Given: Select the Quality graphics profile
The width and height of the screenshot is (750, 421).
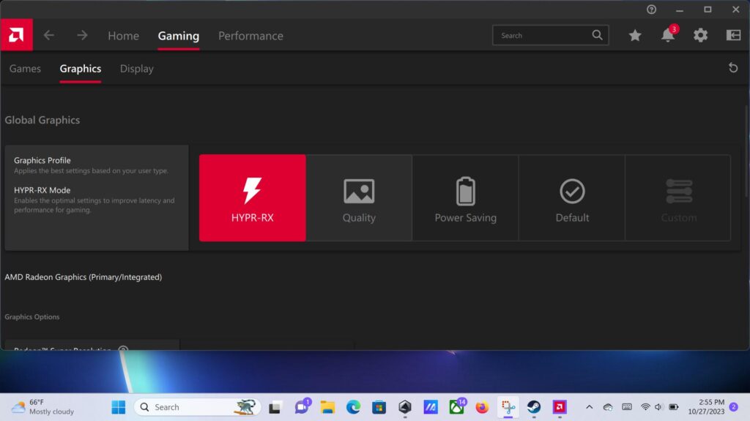Looking at the screenshot, I should click(359, 197).
